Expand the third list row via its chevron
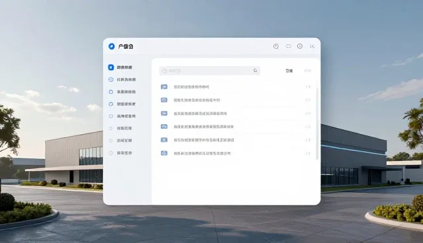Viewport: 423px width, 243px height. pyautogui.click(x=308, y=114)
